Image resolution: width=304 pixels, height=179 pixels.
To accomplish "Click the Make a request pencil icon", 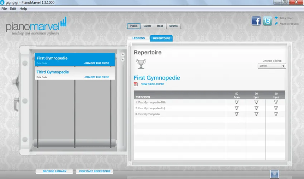I will point(276,24).
